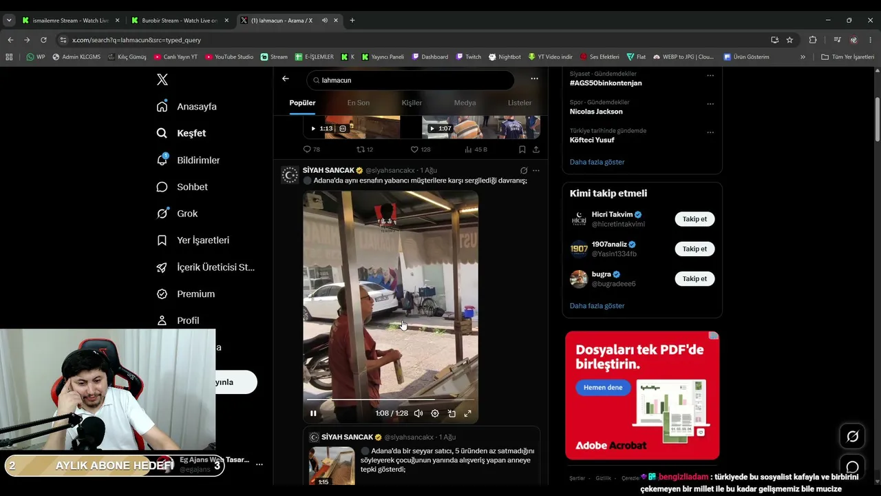The height and width of the screenshot is (496, 881).
Task: Switch to the En Son tab
Action: pyautogui.click(x=358, y=103)
